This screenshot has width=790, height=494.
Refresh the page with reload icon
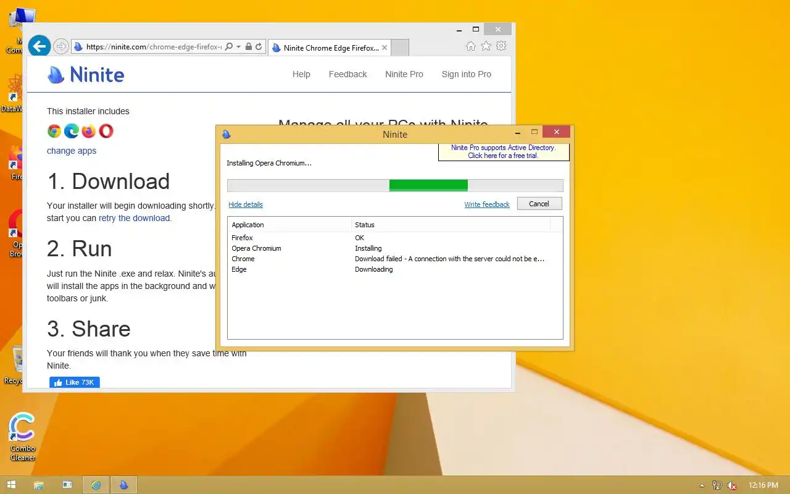[259, 46]
